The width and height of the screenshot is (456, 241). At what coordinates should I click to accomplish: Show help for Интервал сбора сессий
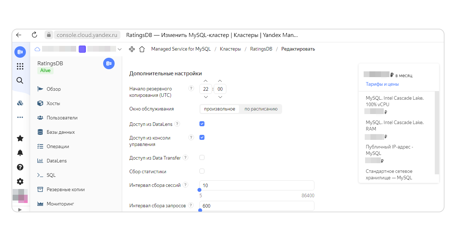[x=185, y=185]
